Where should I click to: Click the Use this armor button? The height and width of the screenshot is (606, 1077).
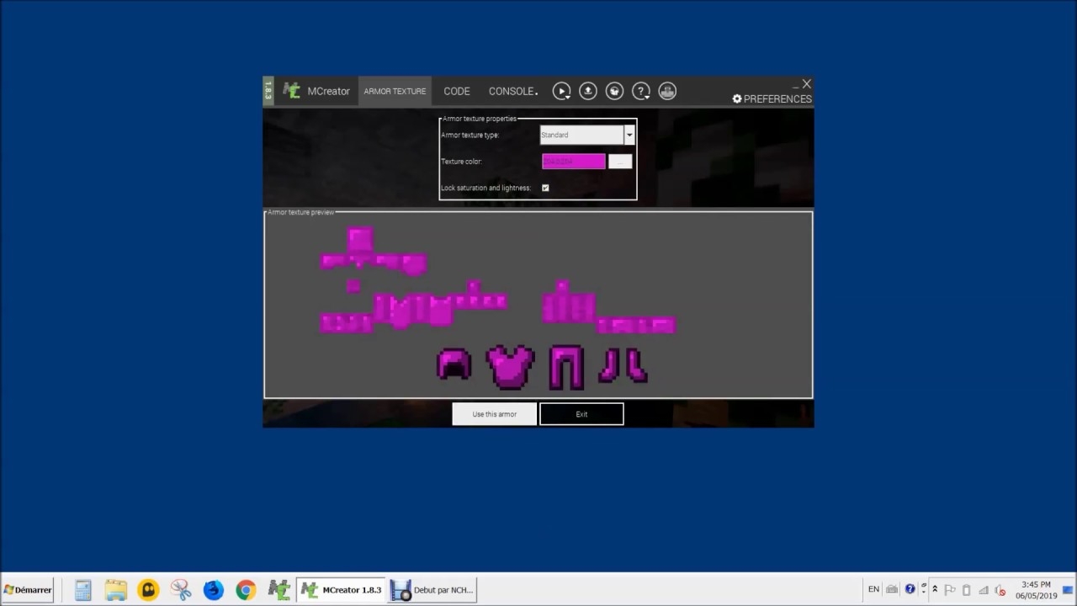pyautogui.click(x=494, y=414)
